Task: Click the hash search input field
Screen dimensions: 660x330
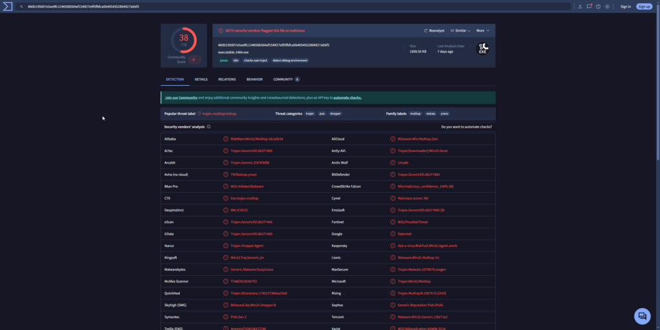Action: point(295,6)
